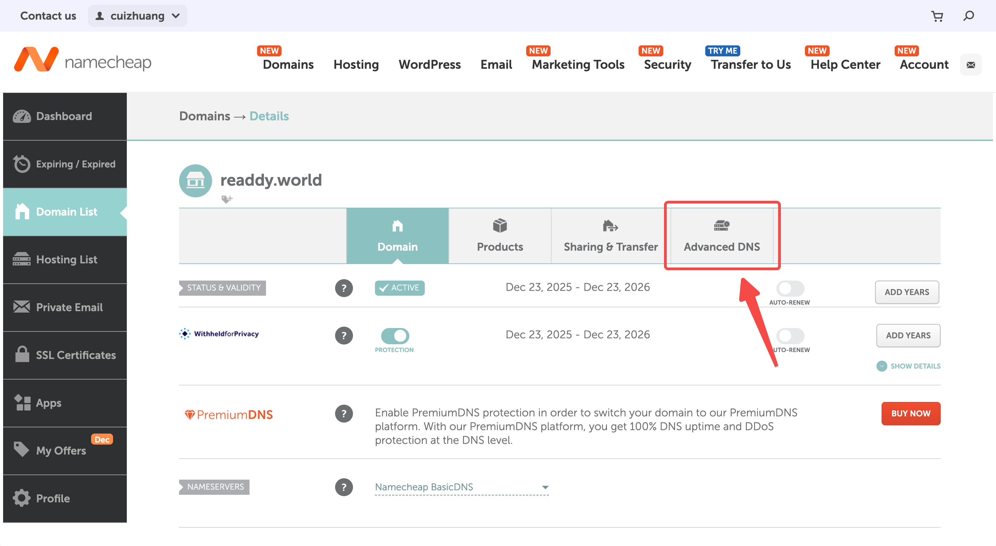Click the Status & Validity help icon
The height and width of the screenshot is (546, 996).
click(x=344, y=288)
